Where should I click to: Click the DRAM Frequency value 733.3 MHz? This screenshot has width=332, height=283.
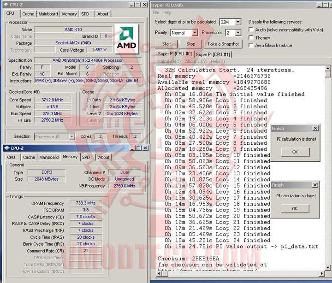[86, 203]
